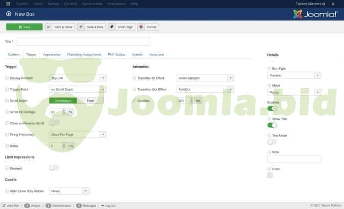This screenshot has width=344, height=209.
Task: Expand the Transition Out Effect dropdown
Action: pos(205,89)
